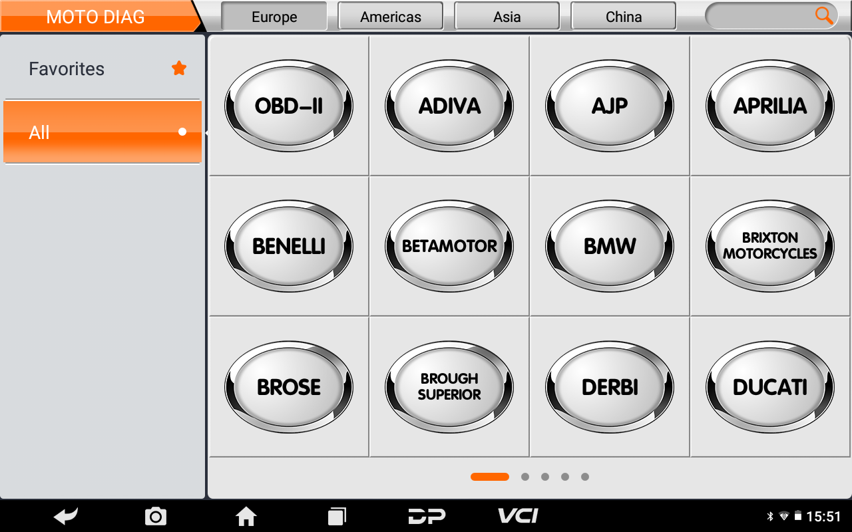Tap the magnifier search icon
The height and width of the screenshot is (532, 852).
coord(824,15)
